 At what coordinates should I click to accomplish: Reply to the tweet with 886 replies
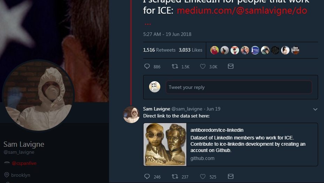point(147,66)
